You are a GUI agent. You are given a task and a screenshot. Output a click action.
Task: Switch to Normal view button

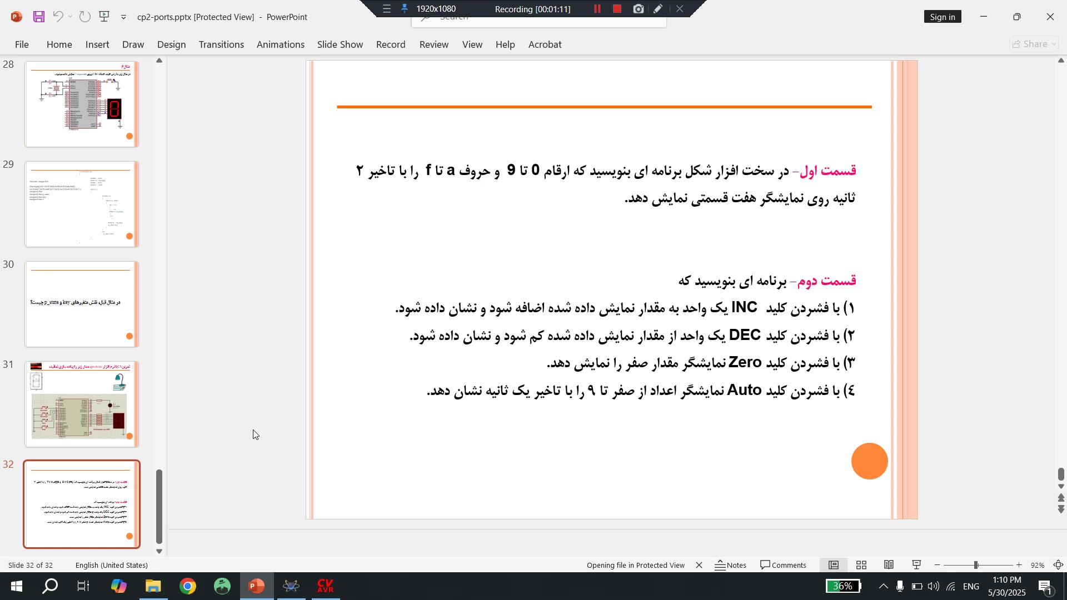[834, 565]
